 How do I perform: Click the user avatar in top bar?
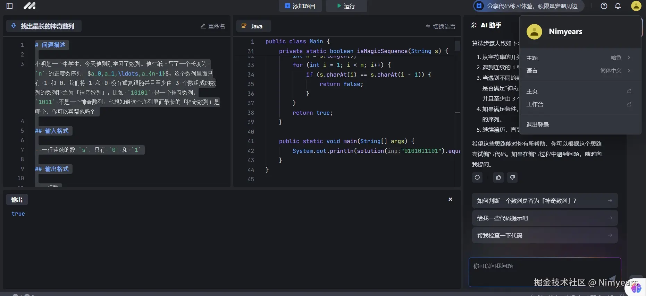coord(636,6)
